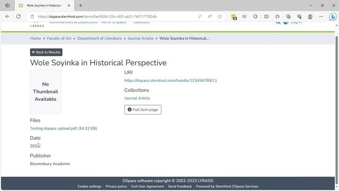The width and height of the screenshot is (339, 191).
Task: Click the Full item page button
Action: 143,110
